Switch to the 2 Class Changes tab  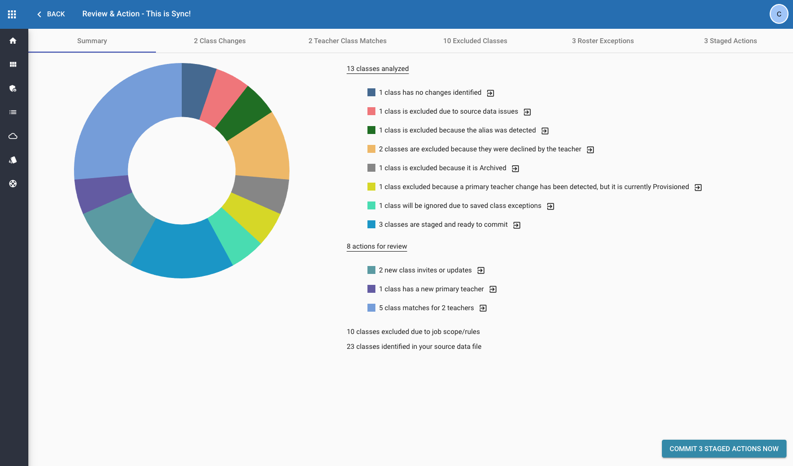[219, 41]
